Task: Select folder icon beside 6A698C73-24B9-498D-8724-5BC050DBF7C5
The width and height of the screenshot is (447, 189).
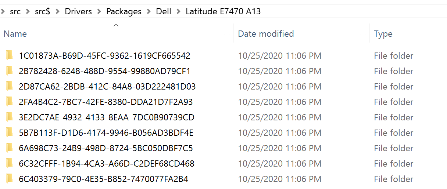Action: [x=9, y=148]
